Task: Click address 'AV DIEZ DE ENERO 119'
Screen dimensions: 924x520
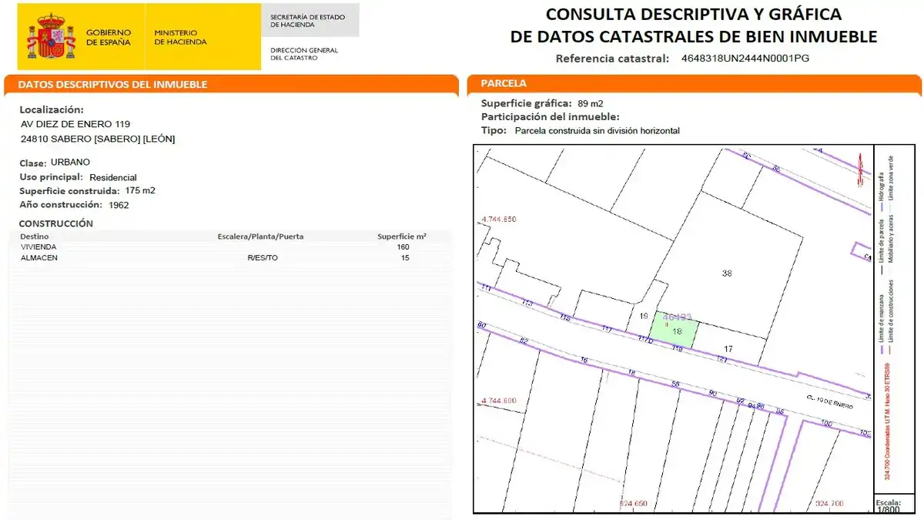Action: pyautogui.click(x=75, y=124)
